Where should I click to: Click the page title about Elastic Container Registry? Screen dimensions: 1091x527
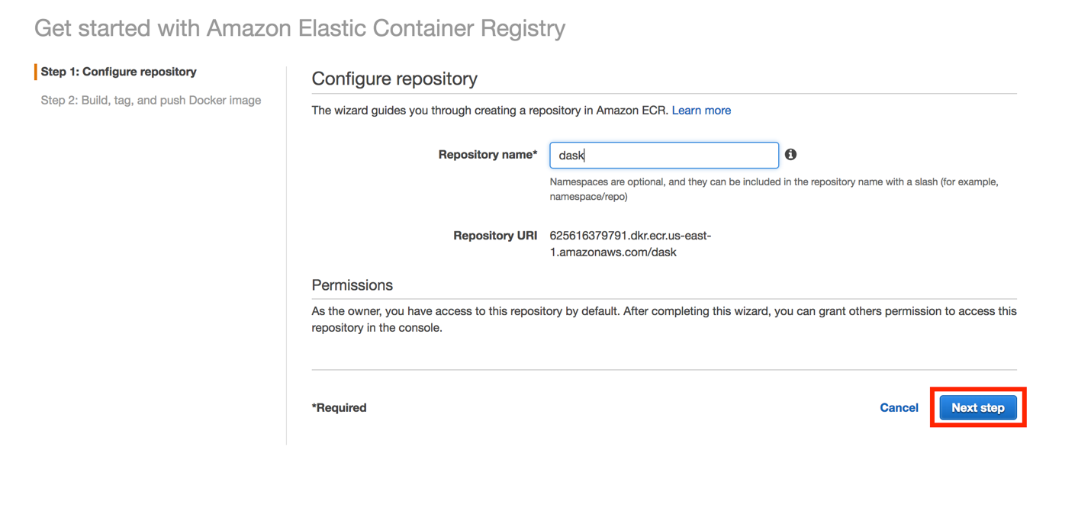(300, 29)
